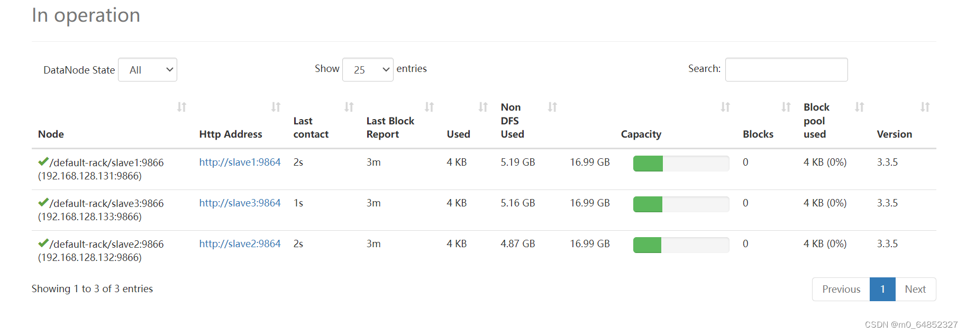Click Non DFS Used sort icon

pyautogui.click(x=552, y=107)
